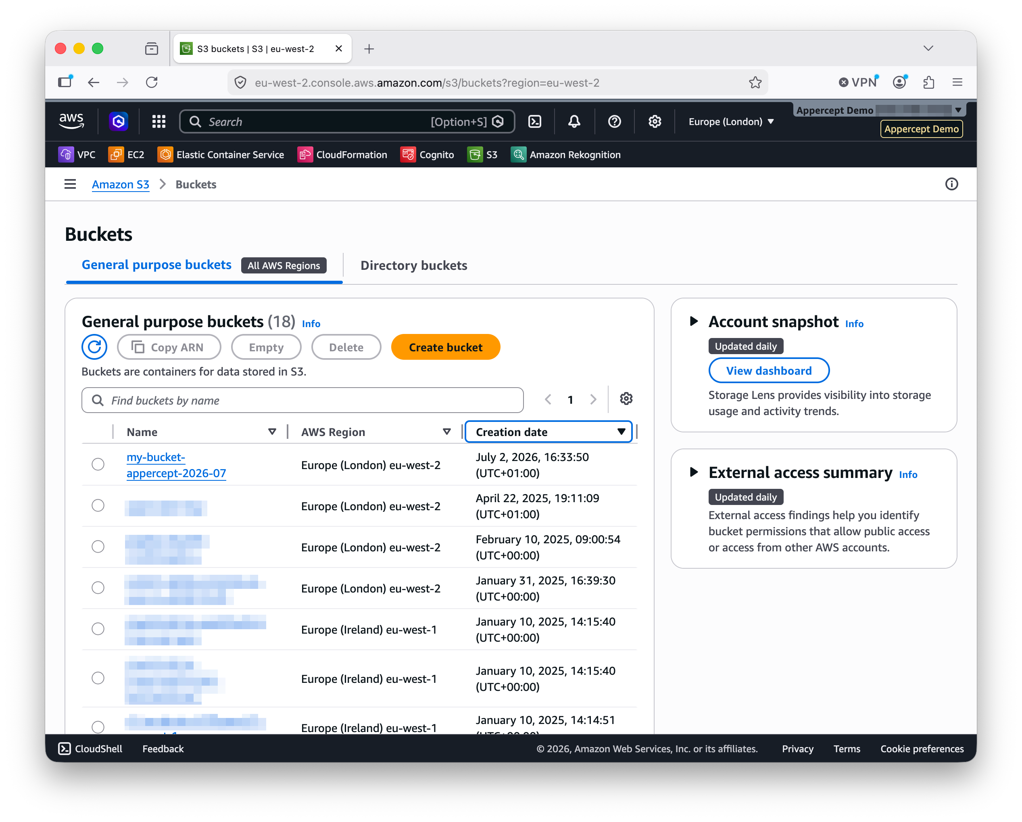
Task: Select the bucket created April 22, 2025
Action: (x=98, y=506)
